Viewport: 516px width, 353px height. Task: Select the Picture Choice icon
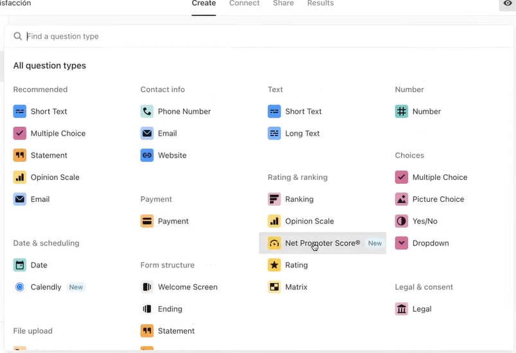pyautogui.click(x=402, y=199)
